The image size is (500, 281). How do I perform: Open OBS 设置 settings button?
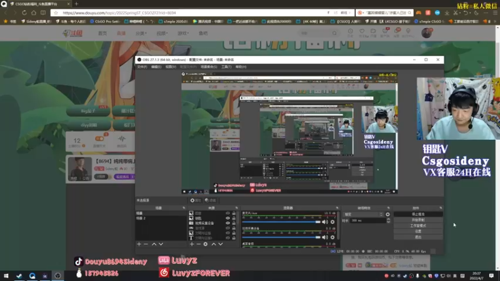point(418,231)
